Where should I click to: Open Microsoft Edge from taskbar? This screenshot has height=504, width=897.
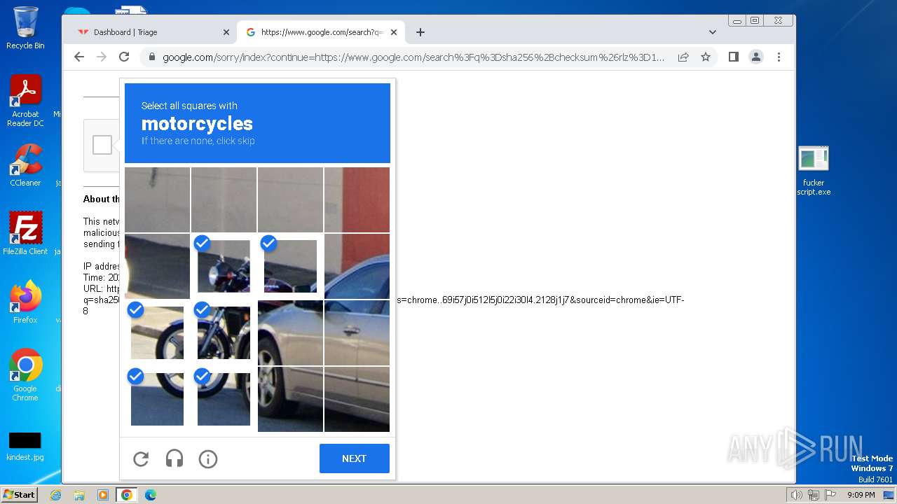coord(150,495)
